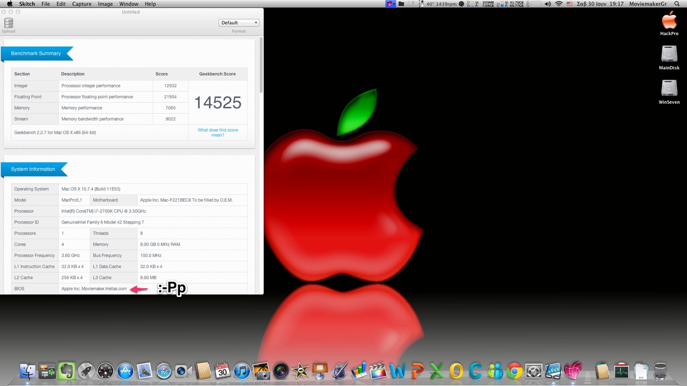
Task: Launch Final Cut Pro from the dock
Action: point(378,371)
